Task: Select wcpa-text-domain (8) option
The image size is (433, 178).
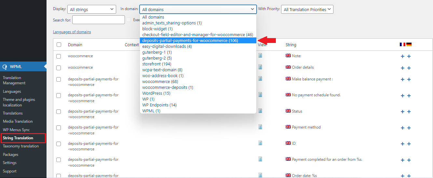Action: (198, 70)
